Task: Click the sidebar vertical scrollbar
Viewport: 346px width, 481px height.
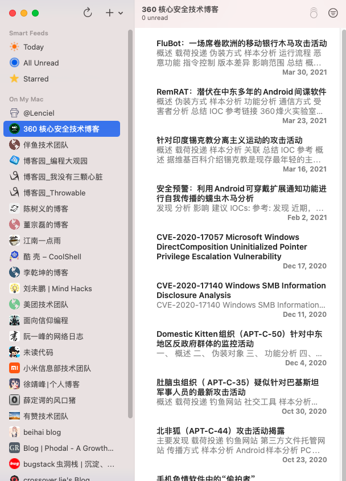Action: pos(130,224)
